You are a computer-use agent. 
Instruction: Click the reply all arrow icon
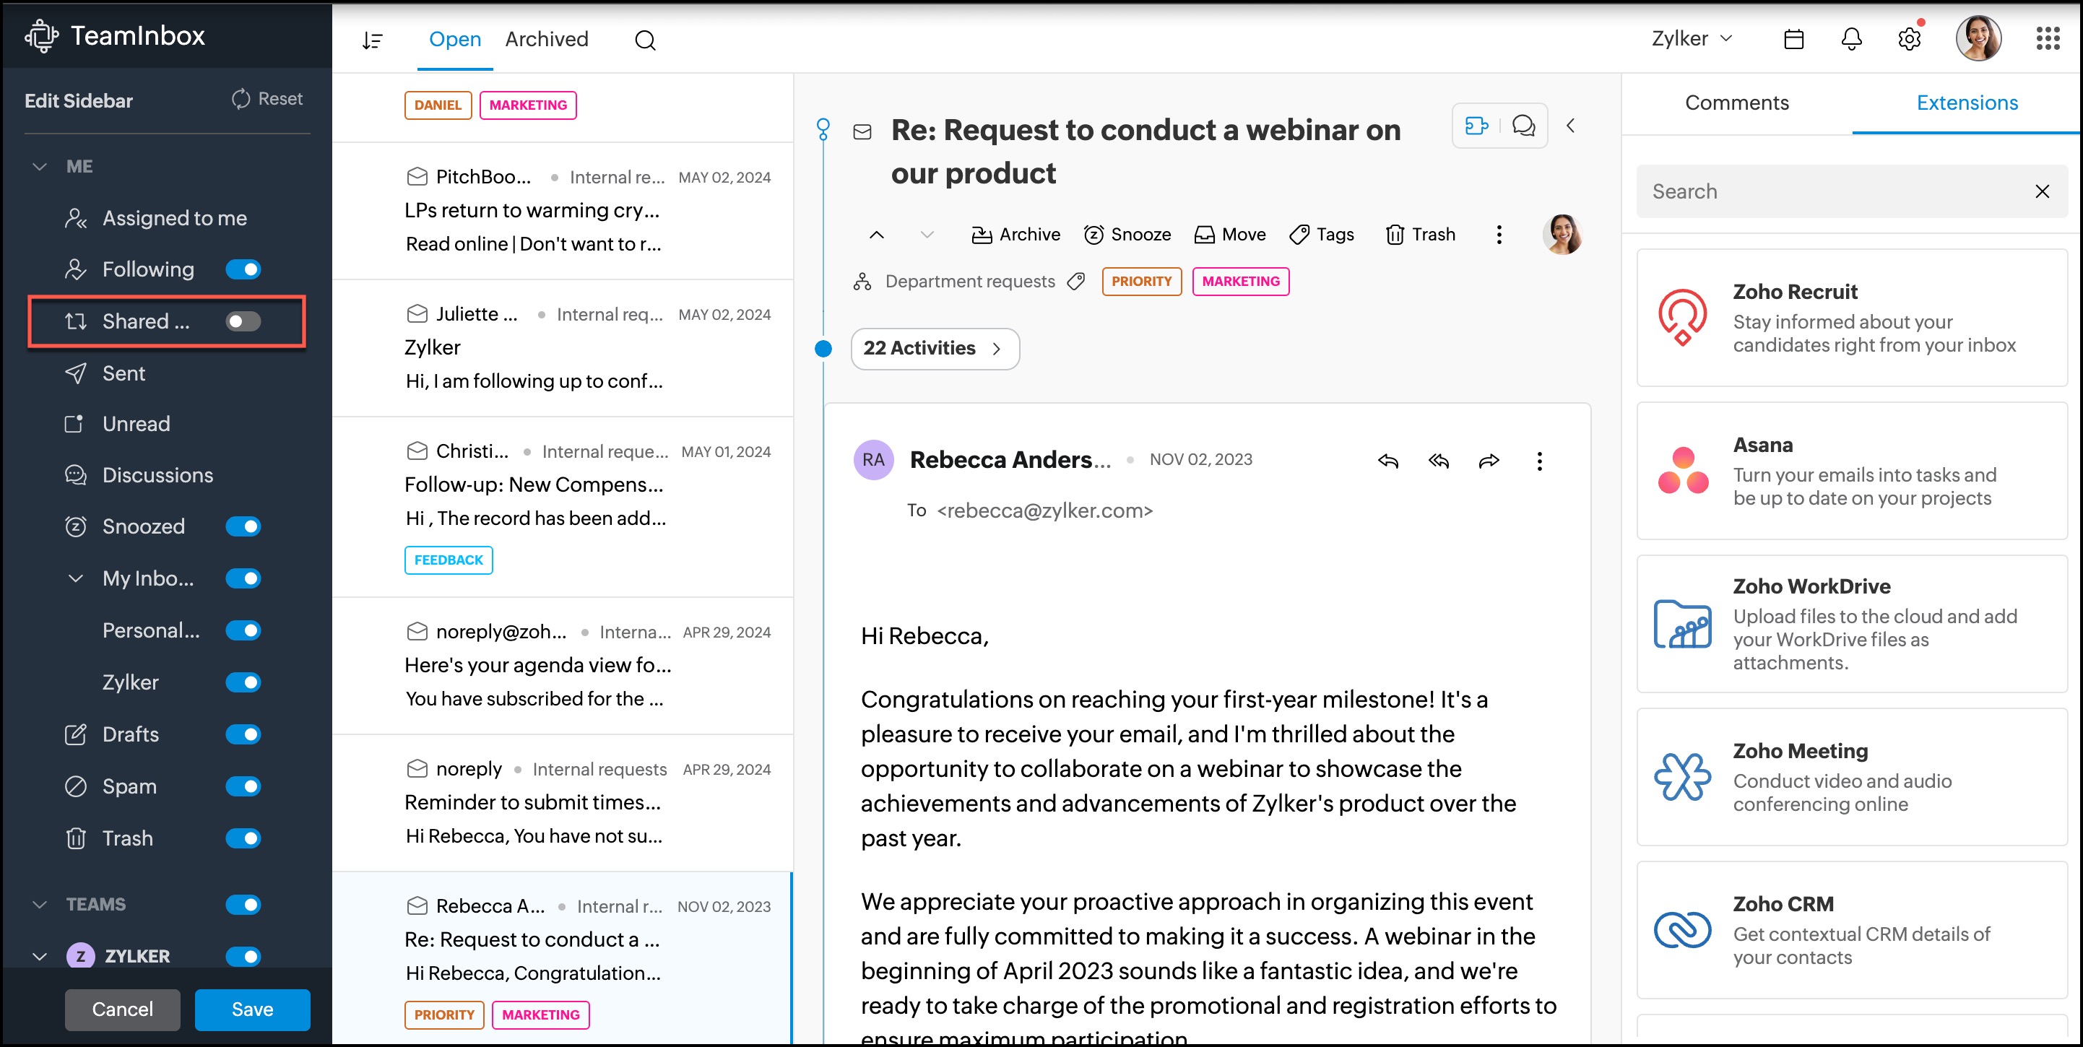[1439, 461]
